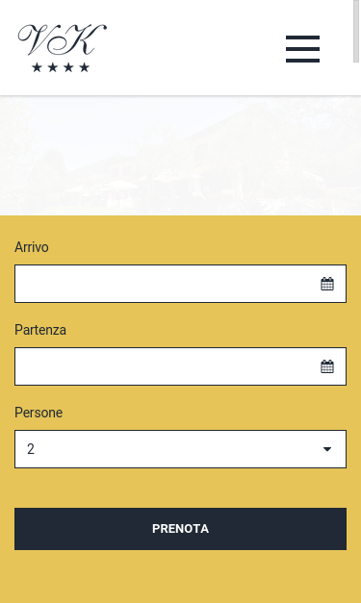Open calendar icon in Arrivo field
This screenshot has width=361, height=603.
(327, 284)
